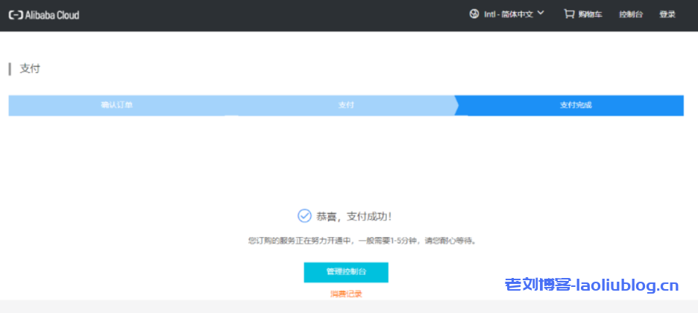Select the 支付完成 step in progress bar
The width and height of the screenshot is (698, 313).
[575, 105]
